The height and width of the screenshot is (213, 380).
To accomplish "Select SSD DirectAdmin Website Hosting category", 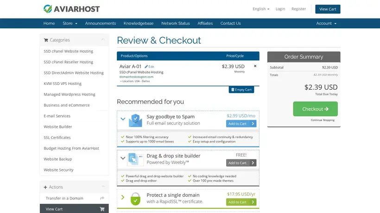I will [74, 73].
